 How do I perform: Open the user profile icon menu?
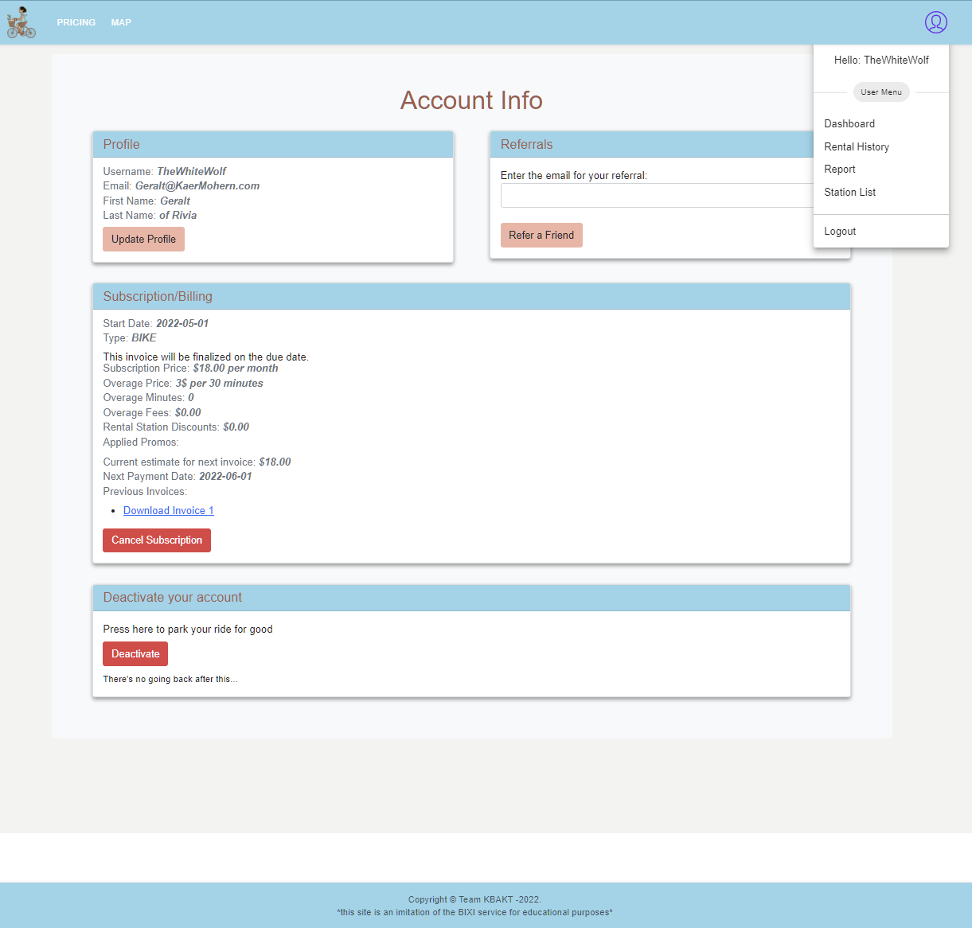[936, 22]
